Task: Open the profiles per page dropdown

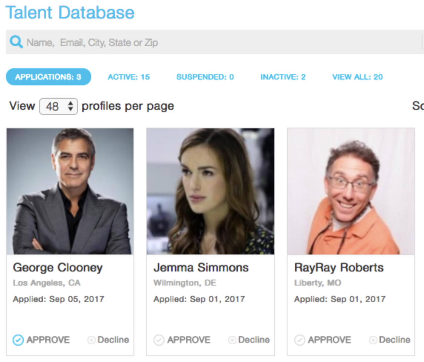Action: point(59,106)
